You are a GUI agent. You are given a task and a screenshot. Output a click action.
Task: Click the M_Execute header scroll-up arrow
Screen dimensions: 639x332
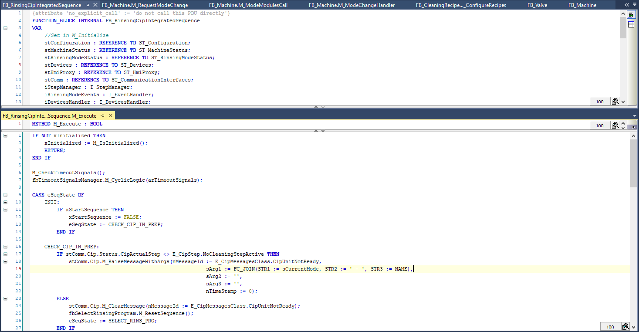pyautogui.click(x=623, y=123)
